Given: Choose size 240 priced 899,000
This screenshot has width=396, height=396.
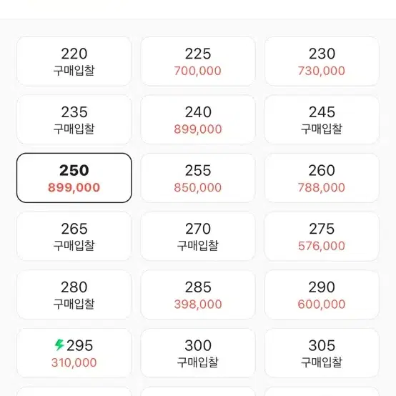Looking at the screenshot, I should point(198,119).
